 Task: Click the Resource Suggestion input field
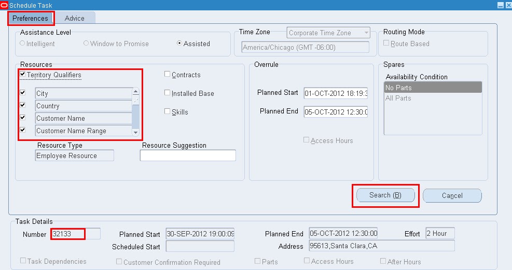[x=188, y=155]
